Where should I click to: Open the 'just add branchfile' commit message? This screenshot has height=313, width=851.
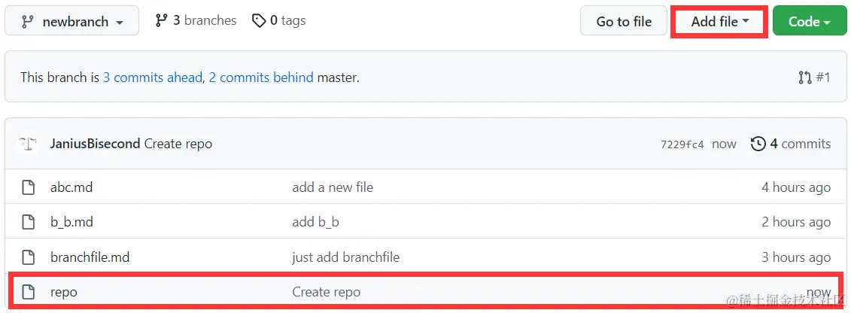tap(345, 257)
